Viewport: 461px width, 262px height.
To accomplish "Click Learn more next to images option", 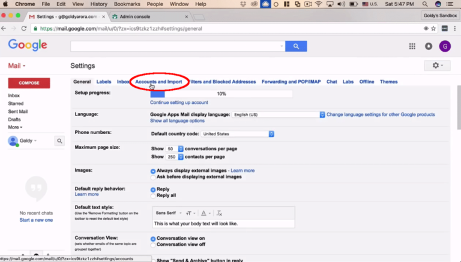I will point(243,171).
